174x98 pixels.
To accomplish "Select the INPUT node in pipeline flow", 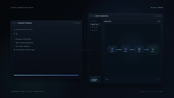I will click(x=112, y=50).
